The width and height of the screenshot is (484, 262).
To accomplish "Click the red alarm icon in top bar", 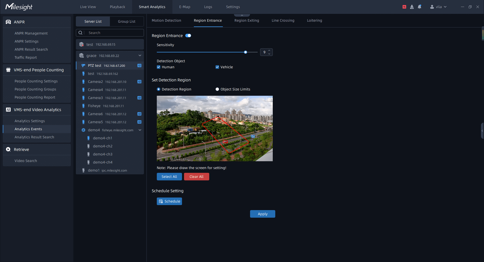I will tap(404, 7).
